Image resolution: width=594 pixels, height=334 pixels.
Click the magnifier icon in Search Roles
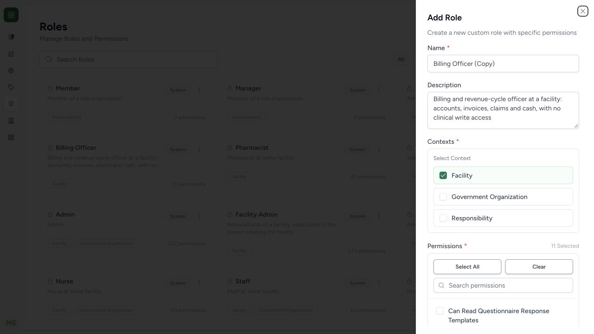[49, 59]
